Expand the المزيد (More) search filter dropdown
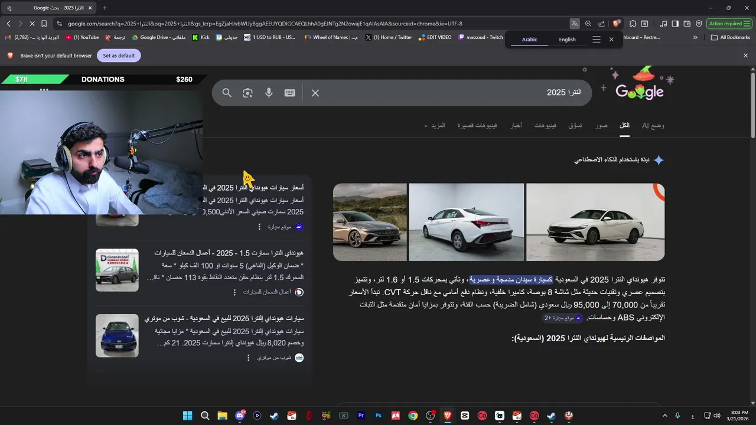 pyautogui.click(x=434, y=126)
